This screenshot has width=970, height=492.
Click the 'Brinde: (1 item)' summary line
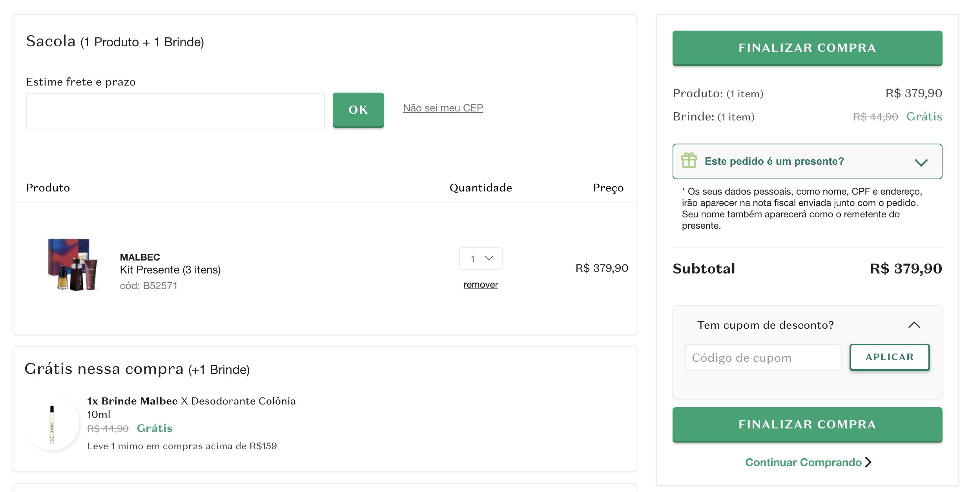click(x=713, y=117)
